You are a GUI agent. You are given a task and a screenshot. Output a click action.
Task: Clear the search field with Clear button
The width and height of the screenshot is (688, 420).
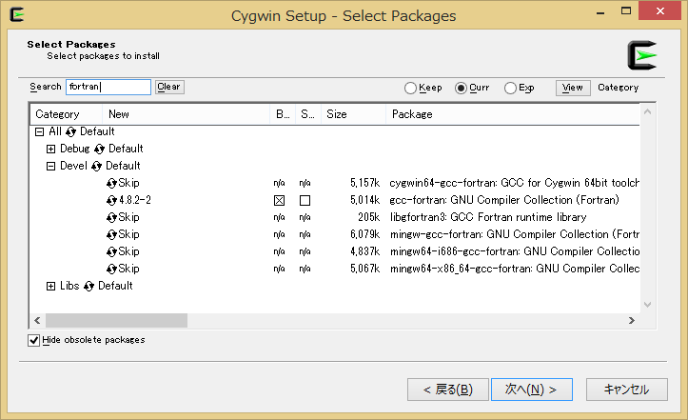click(169, 87)
